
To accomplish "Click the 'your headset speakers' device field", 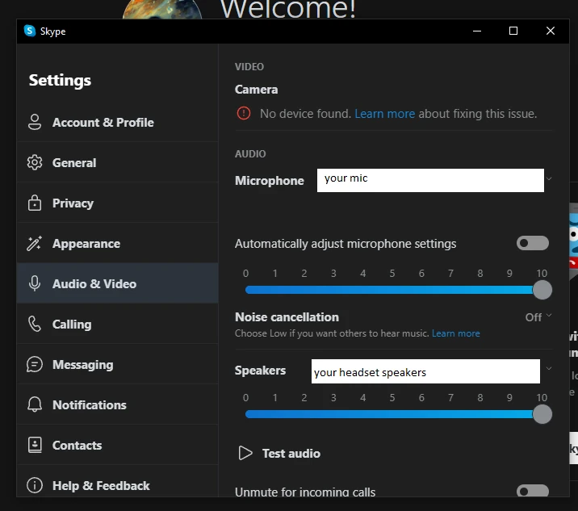I will 425,371.
